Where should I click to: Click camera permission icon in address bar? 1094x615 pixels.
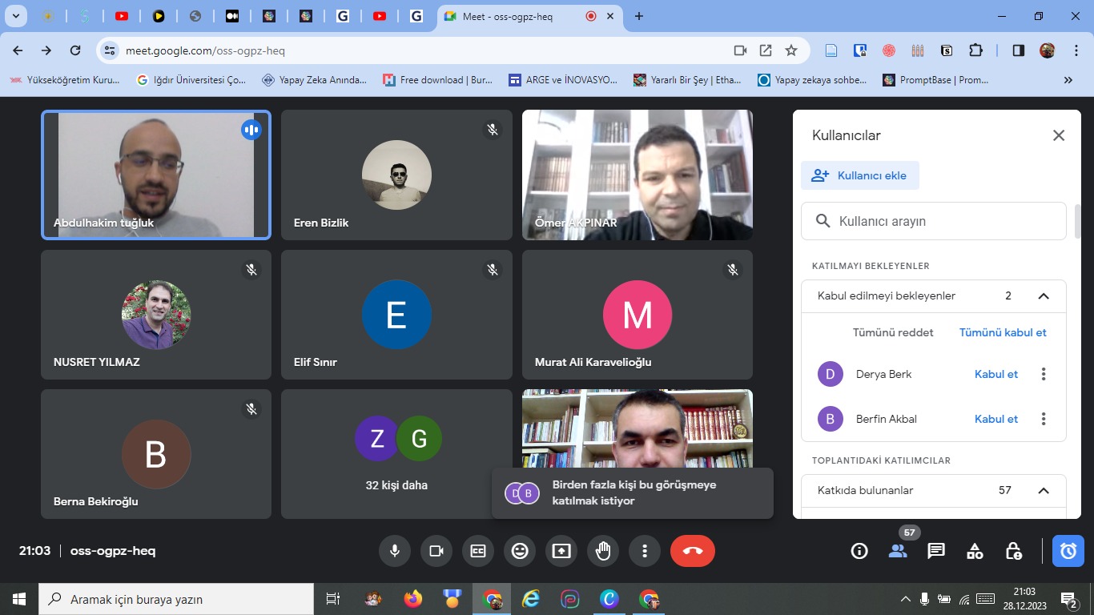pos(740,50)
